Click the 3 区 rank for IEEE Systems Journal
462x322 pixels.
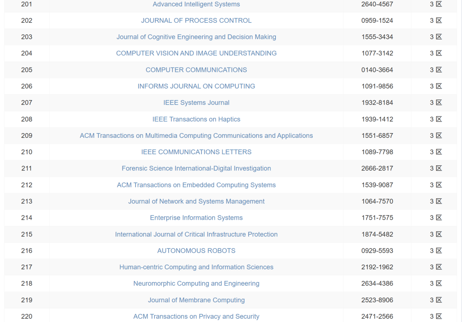tap(436, 103)
